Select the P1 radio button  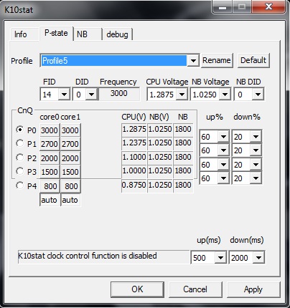pos(20,143)
